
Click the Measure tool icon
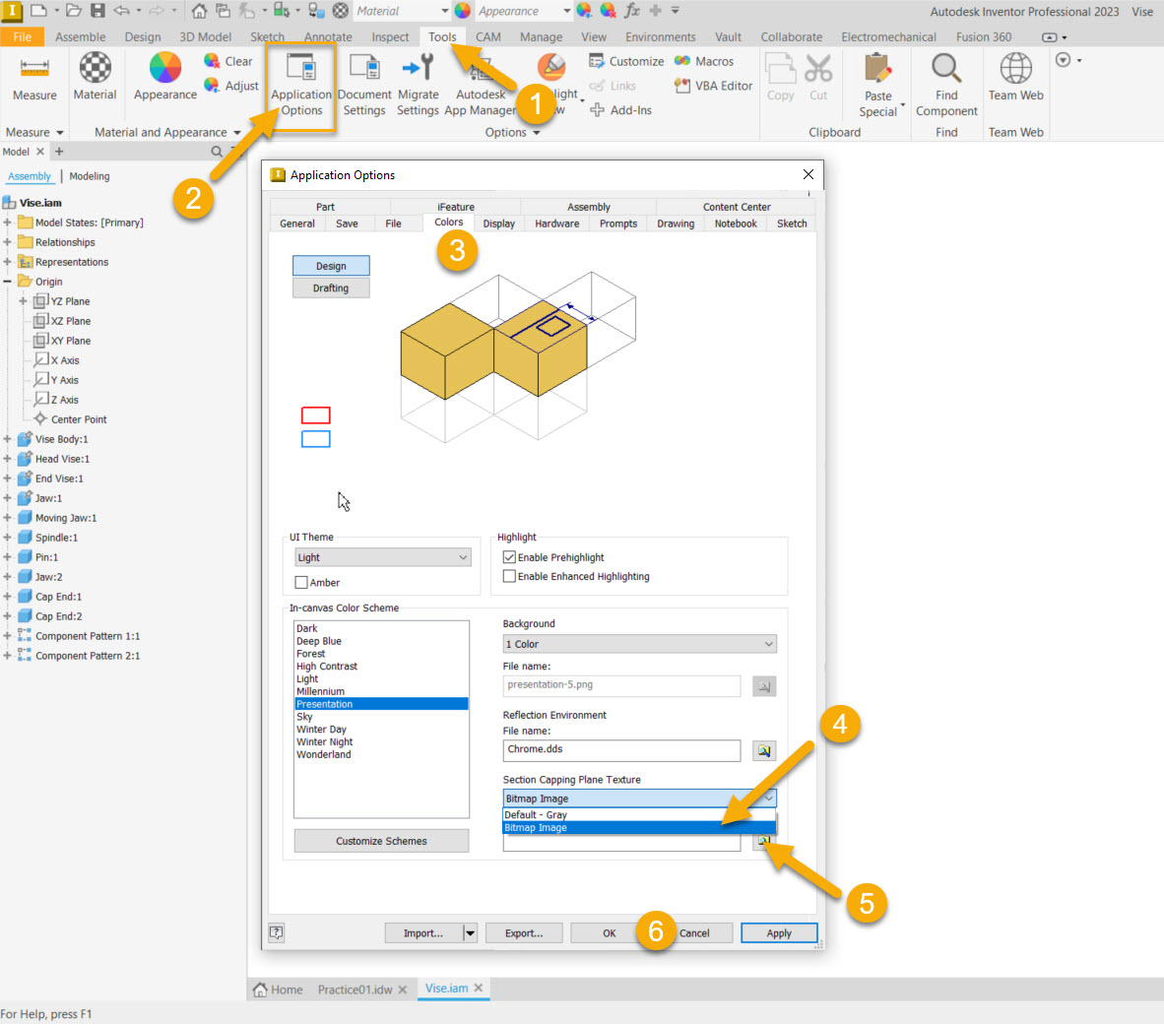(34, 69)
